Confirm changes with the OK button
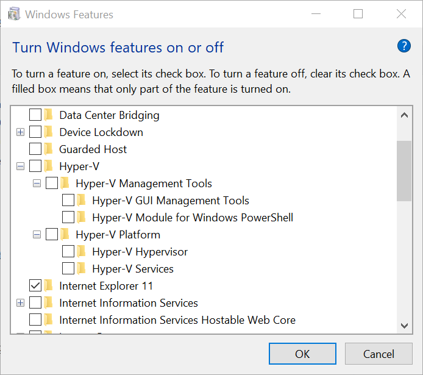Screen dimensions: 423x375 (302, 354)
